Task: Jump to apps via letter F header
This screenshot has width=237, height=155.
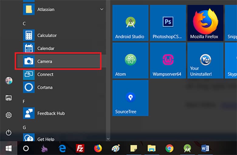Action: pyautogui.click(x=24, y=101)
